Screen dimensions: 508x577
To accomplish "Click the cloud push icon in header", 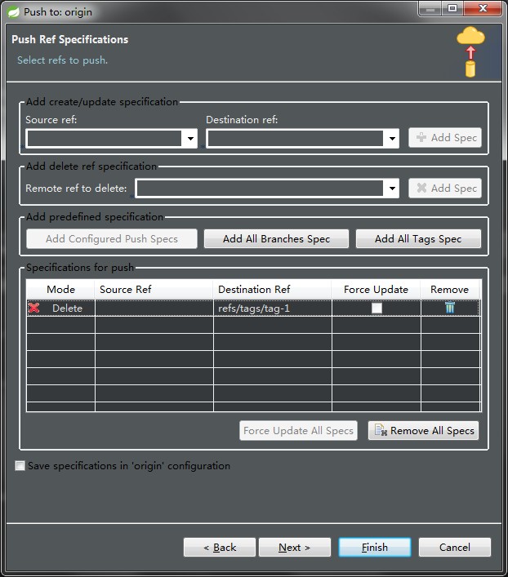I will point(470,51).
